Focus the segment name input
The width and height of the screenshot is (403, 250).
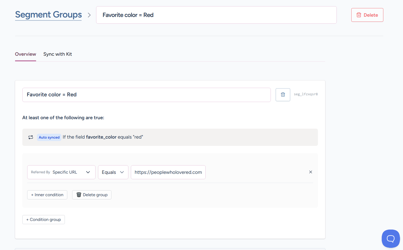click(x=146, y=95)
